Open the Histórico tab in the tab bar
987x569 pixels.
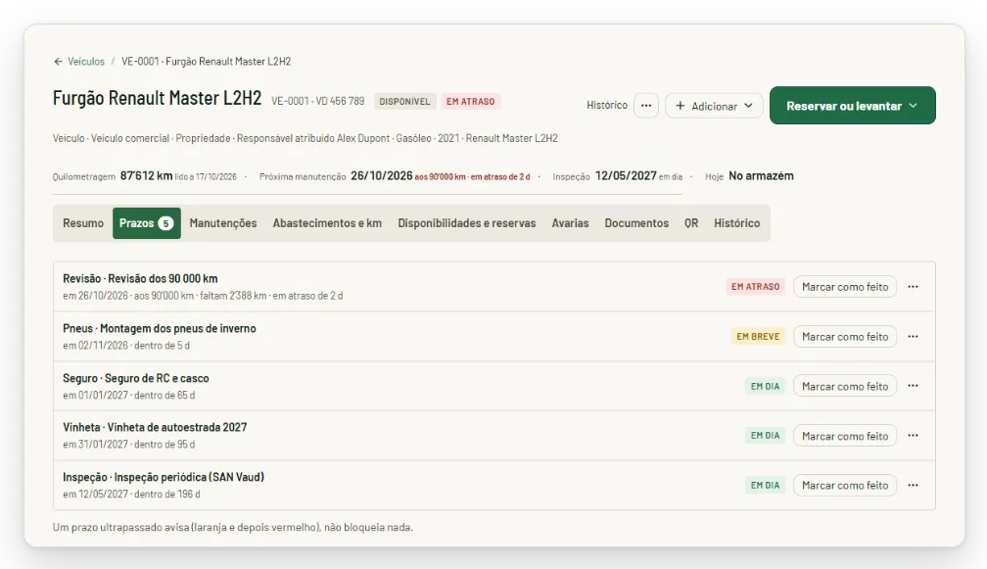736,223
